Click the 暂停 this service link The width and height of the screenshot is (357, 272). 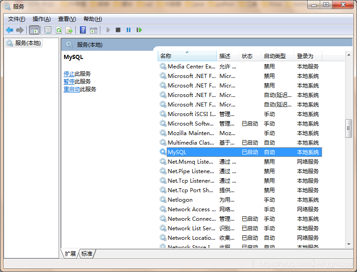(69, 81)
